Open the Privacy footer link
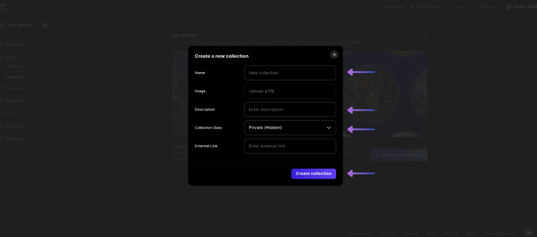This screenshot has width=537, height=237. [451, 233]
